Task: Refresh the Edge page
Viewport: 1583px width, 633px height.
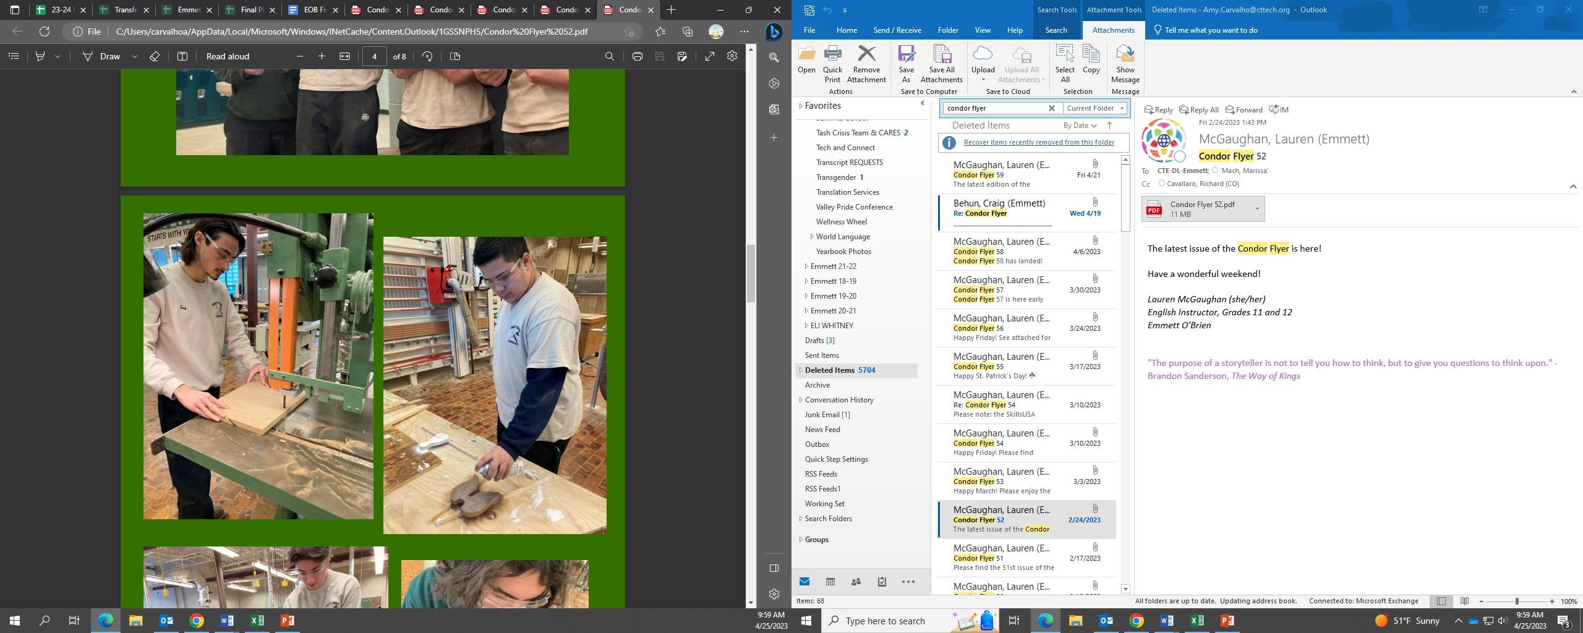Action: 45,32
